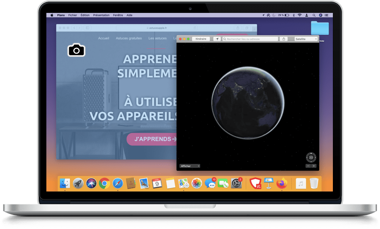Viewport: 380px width, 229px height.
Task: Click the current location arrow in Plans
Action: point(217,39)
